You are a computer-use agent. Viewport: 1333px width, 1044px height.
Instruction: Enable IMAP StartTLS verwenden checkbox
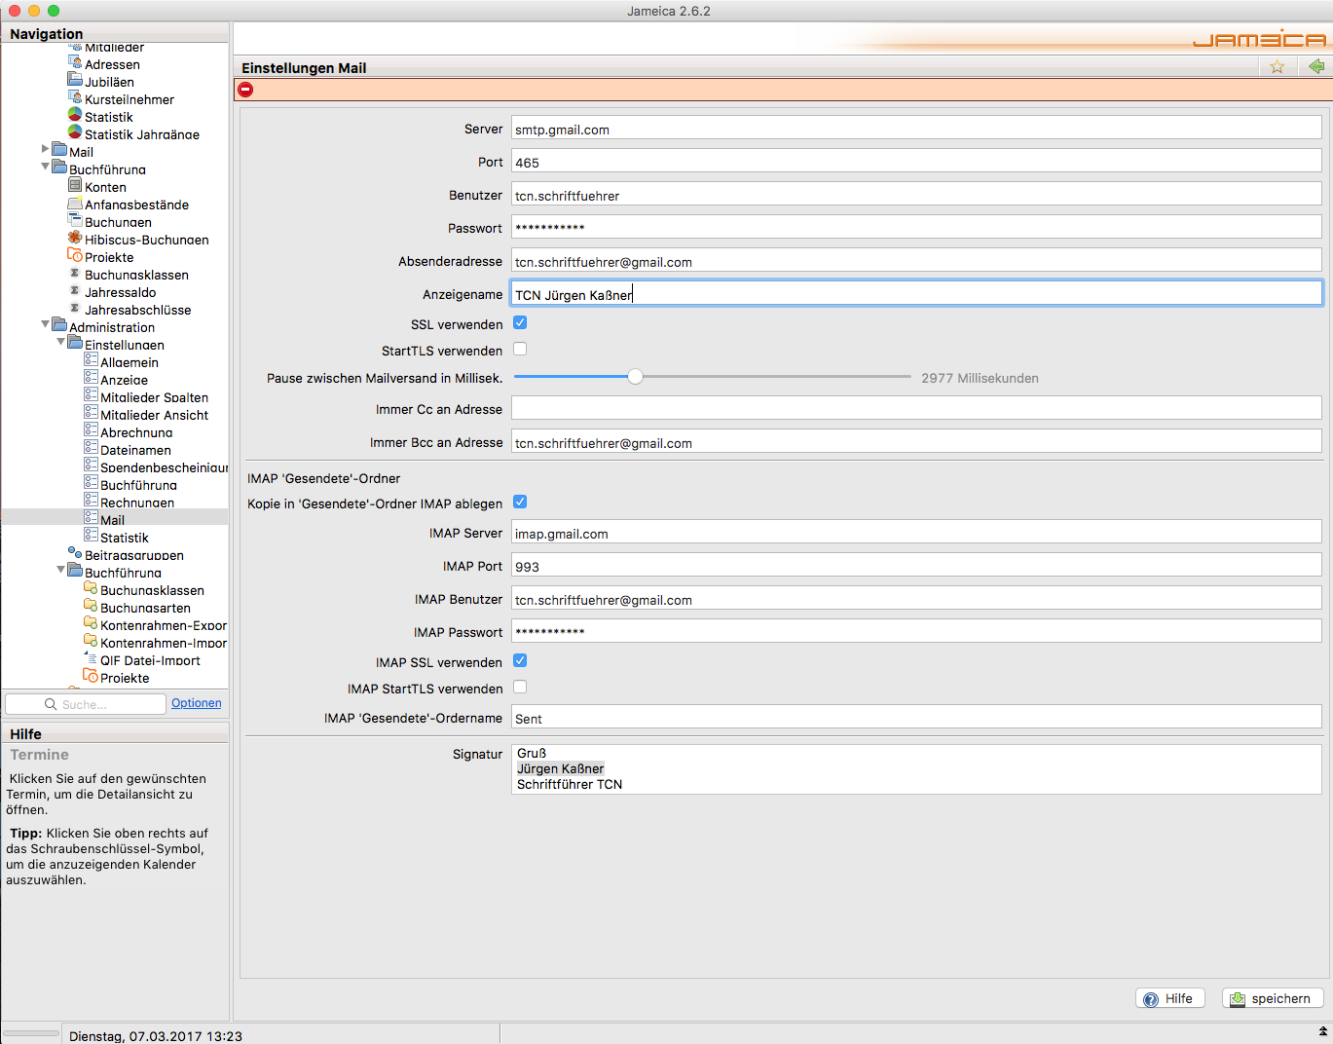coord(520,687)
